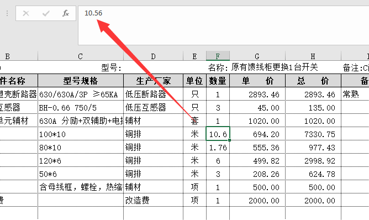Viewport: 369px width, 220px height.
Task: Click the 型号: label cell
Action: click(112, 68)
